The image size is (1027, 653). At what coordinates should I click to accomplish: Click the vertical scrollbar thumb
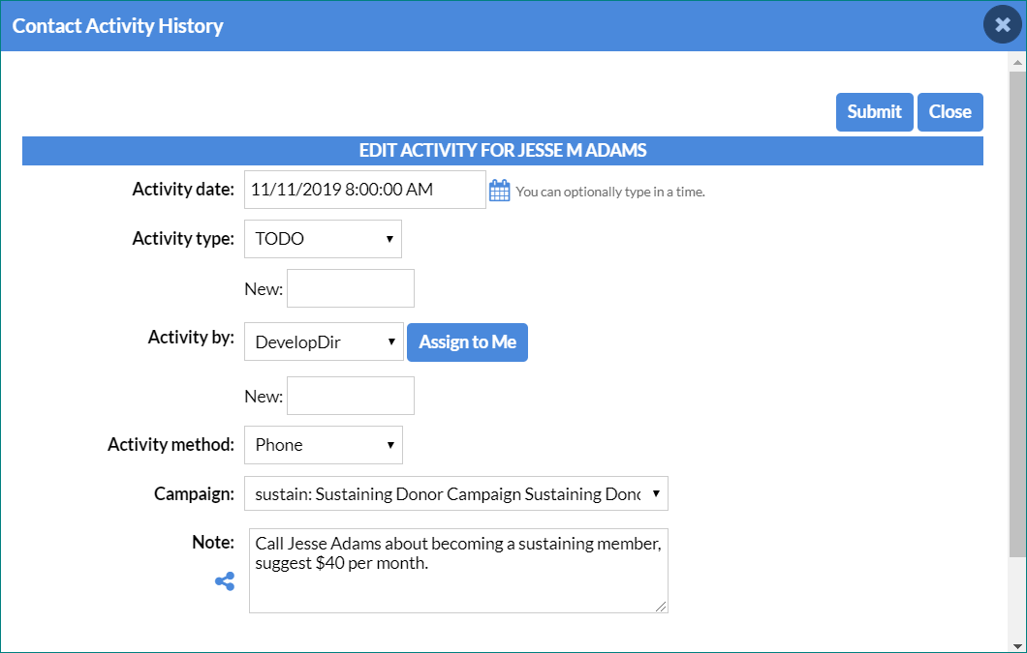point(1017,314)
